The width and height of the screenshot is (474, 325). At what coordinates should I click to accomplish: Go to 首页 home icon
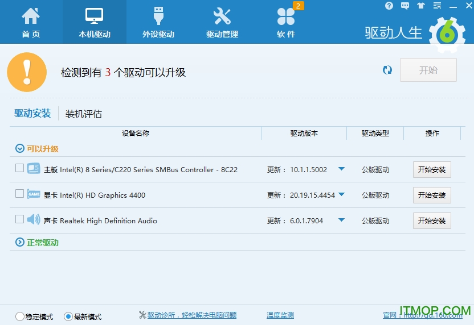click(x=31, y=16)
